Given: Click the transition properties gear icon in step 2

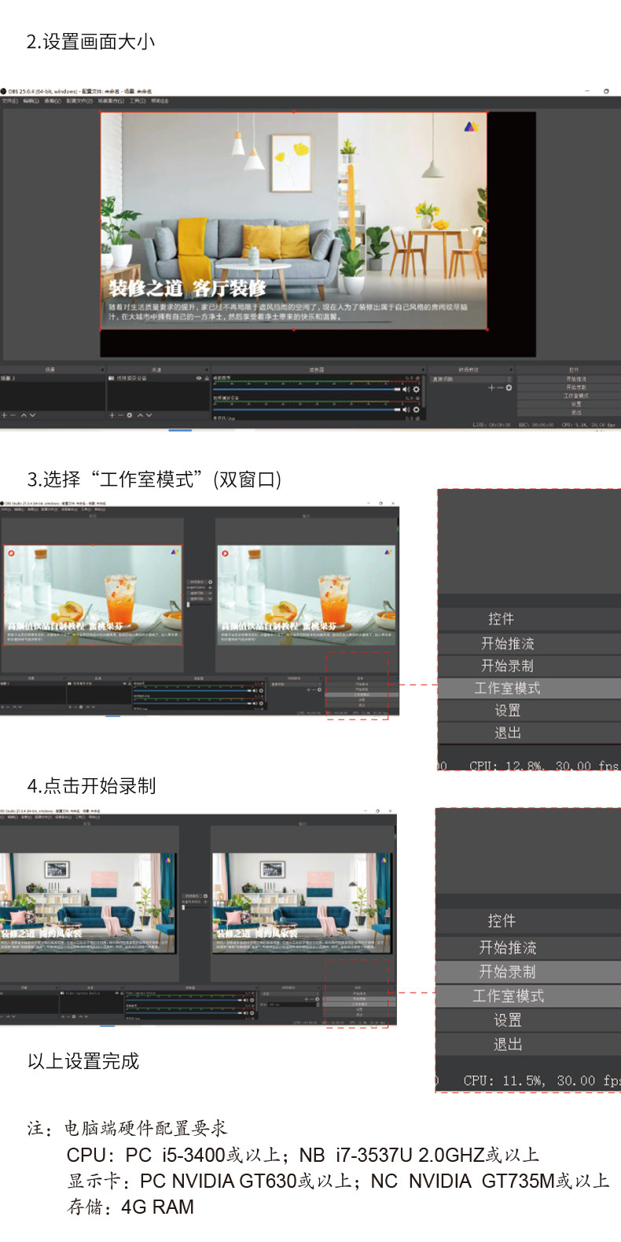Looking at the screenshot, I should [x=509, y=388].
